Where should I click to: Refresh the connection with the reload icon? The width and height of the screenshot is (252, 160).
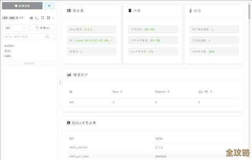[43, 18]
